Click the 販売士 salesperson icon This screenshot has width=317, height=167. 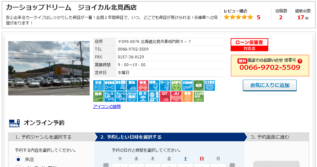point(154,97)
